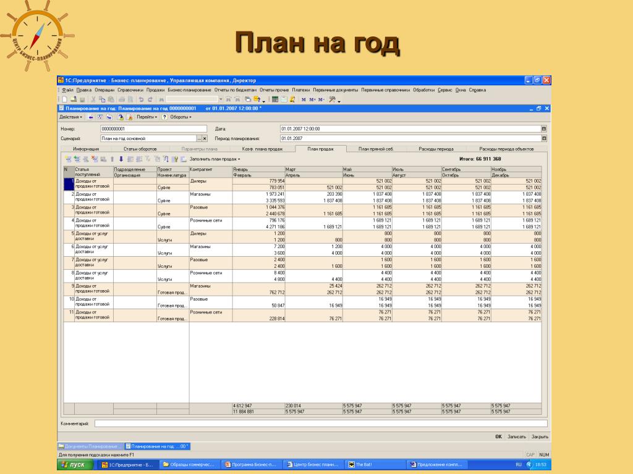Open the search box dropdown arrow
Screen dimensions: 633x474
click(221, 99)
